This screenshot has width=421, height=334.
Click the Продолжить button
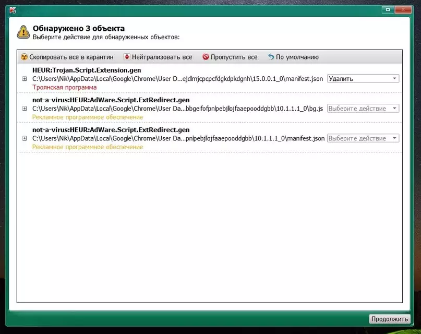(x=390, y=319)
